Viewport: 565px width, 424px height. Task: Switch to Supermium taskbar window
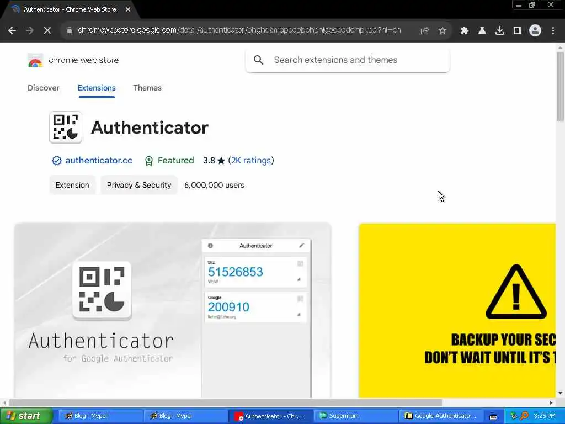pyautogui.click(x=355, y=416)
